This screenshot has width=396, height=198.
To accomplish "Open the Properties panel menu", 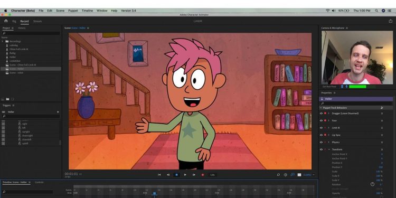I will click(x=335, y=93).
